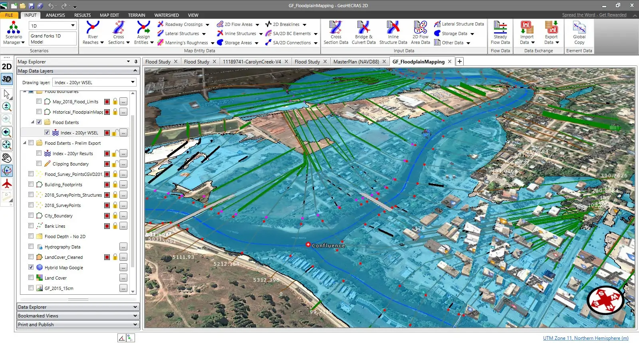The image size is (639, 343).
Task: Uncheck the Hybrid Map Google layer
Action: point(31,267)
